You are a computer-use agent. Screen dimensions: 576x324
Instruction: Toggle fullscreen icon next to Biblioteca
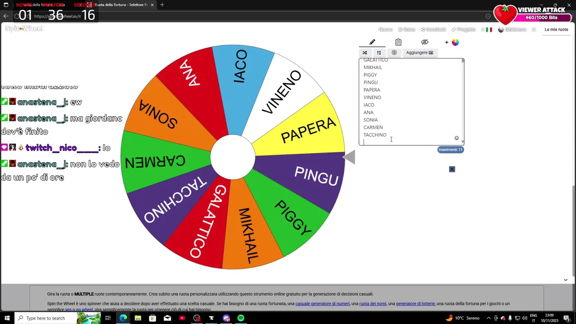(x=534, y=30)
